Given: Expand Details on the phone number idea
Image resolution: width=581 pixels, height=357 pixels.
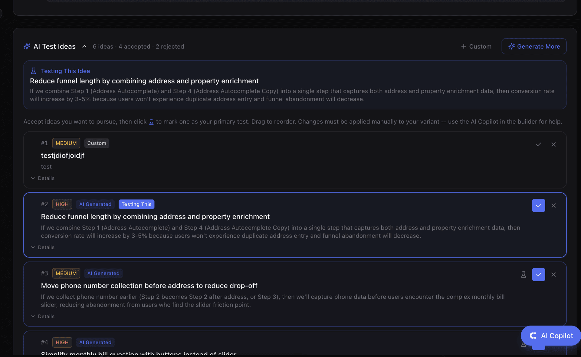Looking at the screenshot, I should click(x=43, y=316).
